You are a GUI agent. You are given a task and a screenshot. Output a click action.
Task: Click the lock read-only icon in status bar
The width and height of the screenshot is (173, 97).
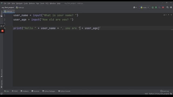171,94
